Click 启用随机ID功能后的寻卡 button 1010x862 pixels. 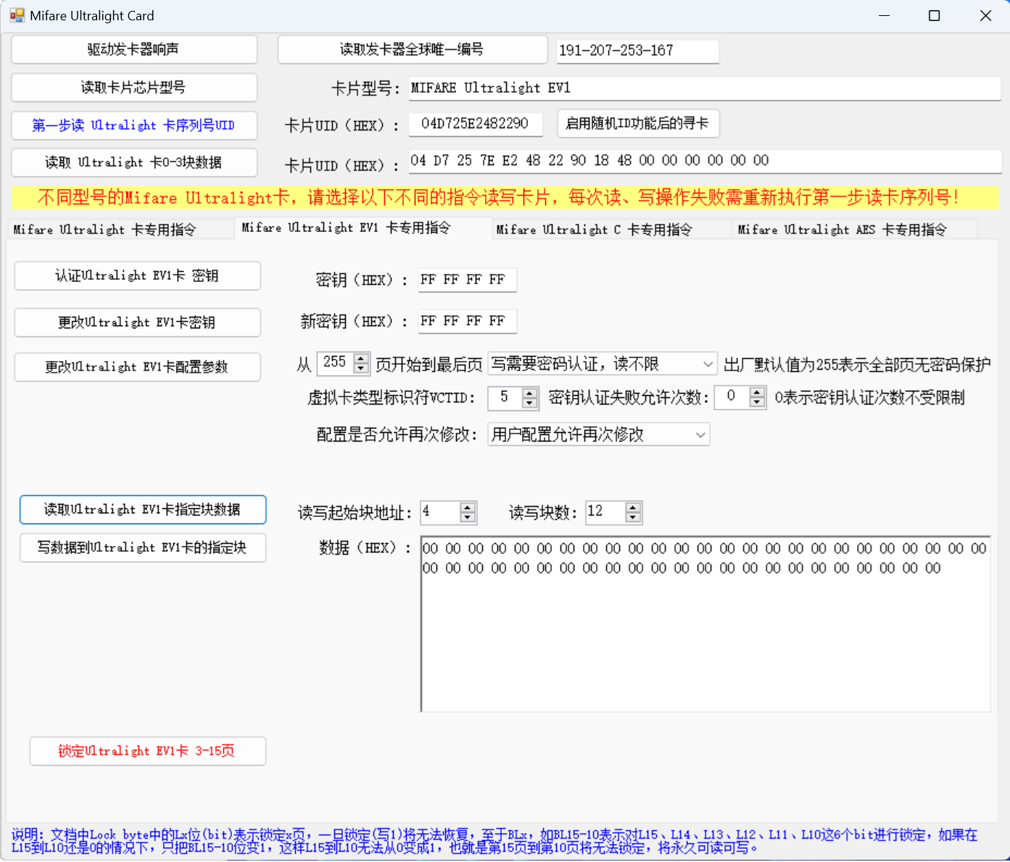[x=637, y=124]
